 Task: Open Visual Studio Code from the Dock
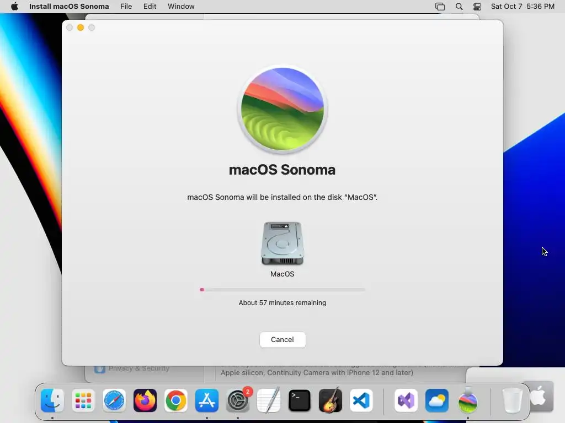(361, 400)
